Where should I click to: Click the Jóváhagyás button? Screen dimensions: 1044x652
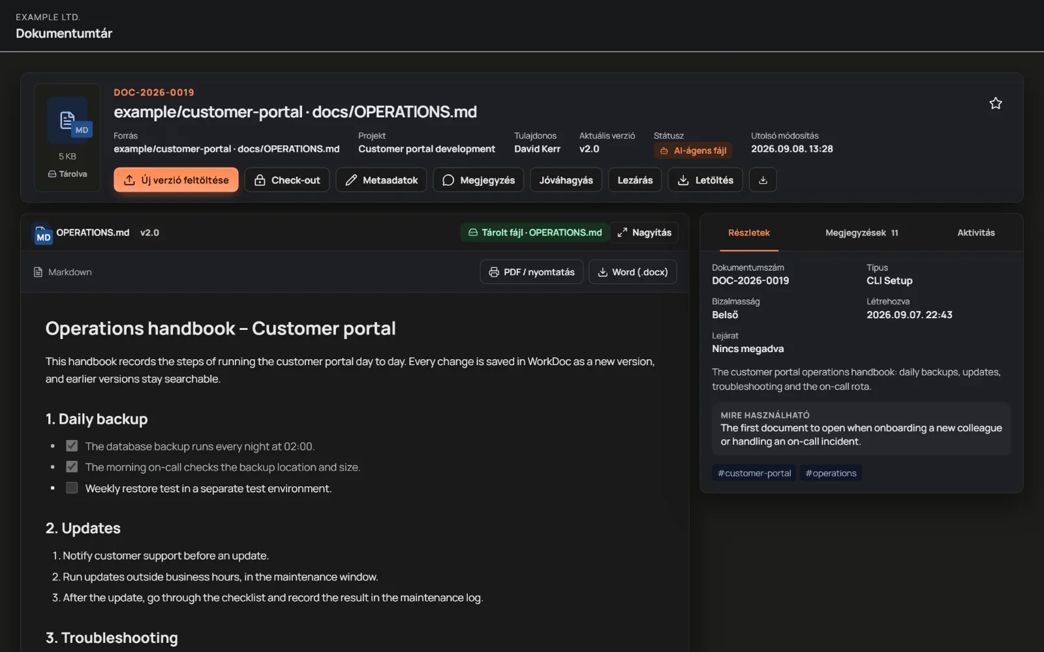coord(566,180)
